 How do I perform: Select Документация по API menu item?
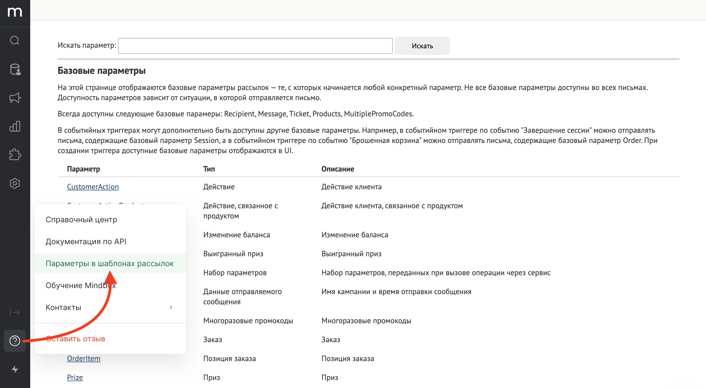(110, 241)
